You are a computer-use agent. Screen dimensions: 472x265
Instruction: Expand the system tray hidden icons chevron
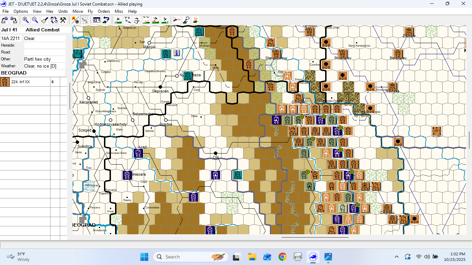pos(397,257)
